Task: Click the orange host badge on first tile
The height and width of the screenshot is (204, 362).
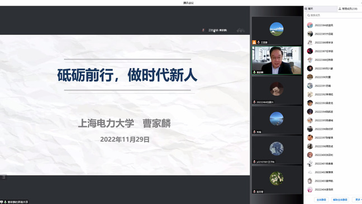Action: tap(254, 42)
